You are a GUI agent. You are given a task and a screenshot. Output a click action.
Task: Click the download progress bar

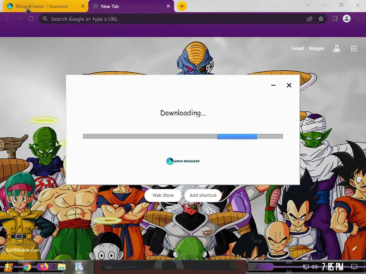[x=183, y=136]
